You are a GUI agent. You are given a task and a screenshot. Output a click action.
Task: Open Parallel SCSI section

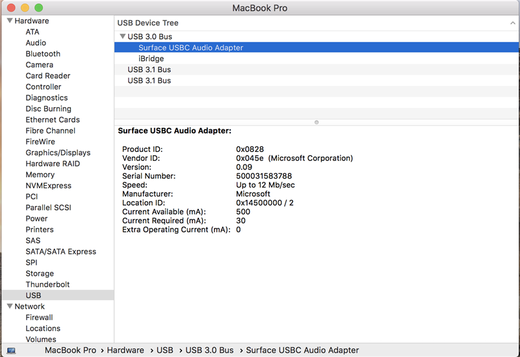(x=48, y=207)
